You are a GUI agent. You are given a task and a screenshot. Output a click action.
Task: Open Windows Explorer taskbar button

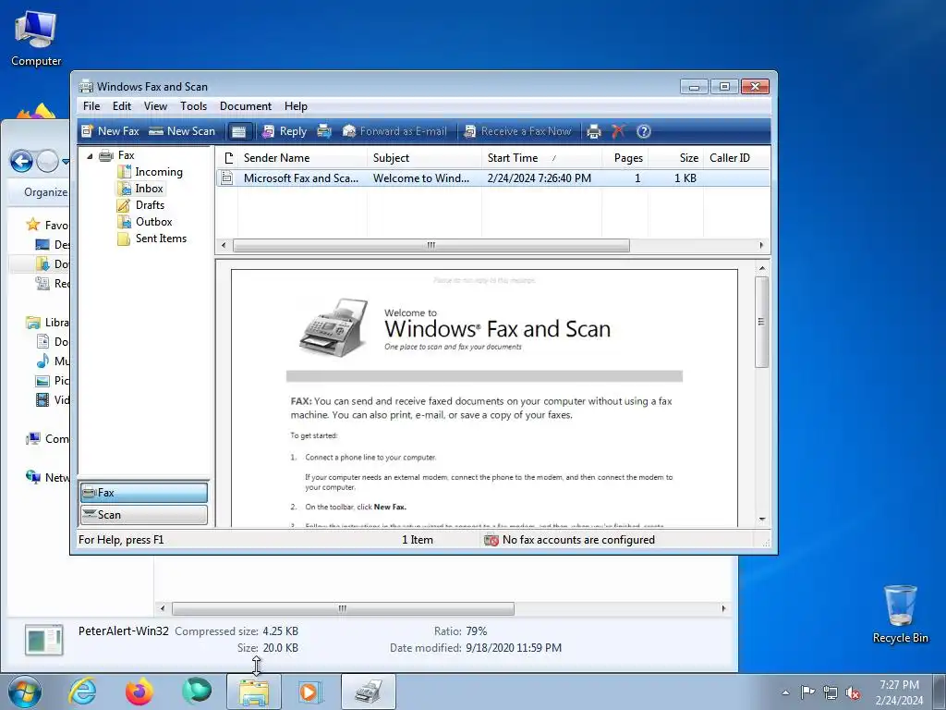pos(254,692)
